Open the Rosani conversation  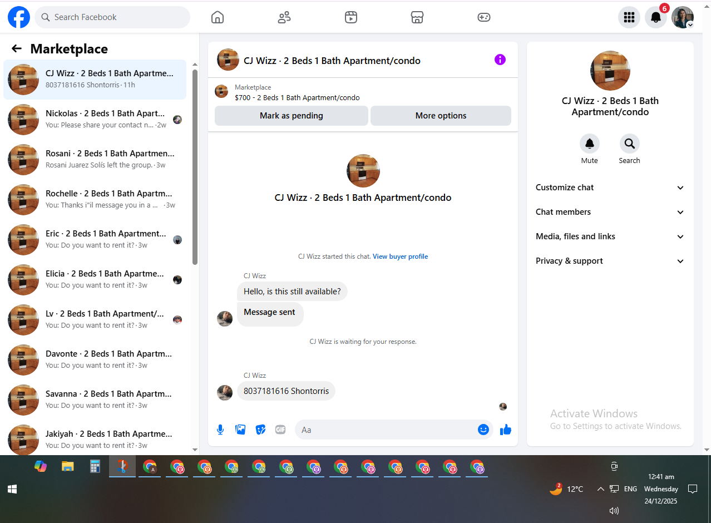(95, 160)
